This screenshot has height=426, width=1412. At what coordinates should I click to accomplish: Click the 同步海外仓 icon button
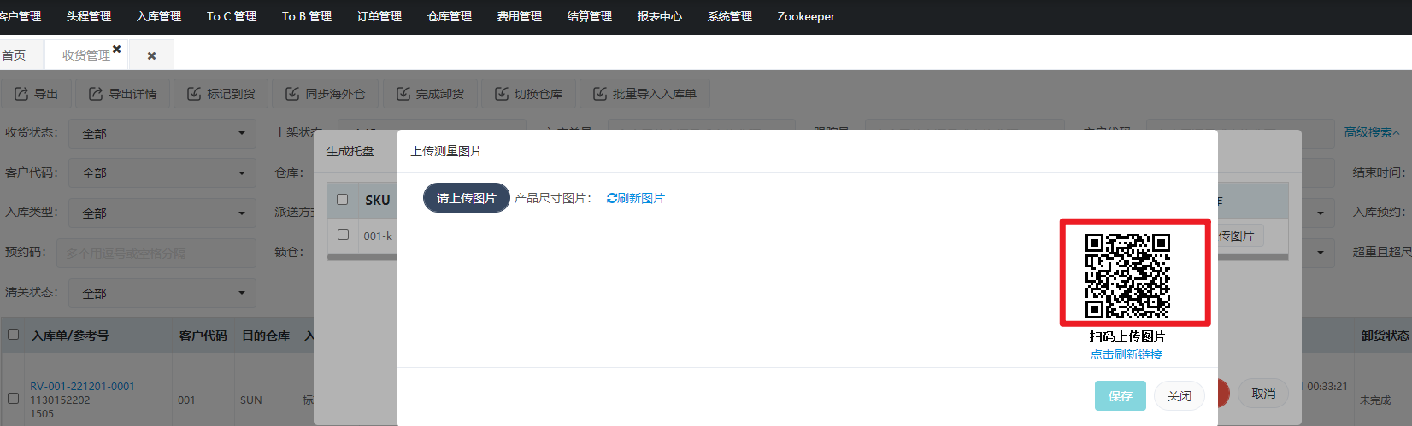(x=326, y=94)
